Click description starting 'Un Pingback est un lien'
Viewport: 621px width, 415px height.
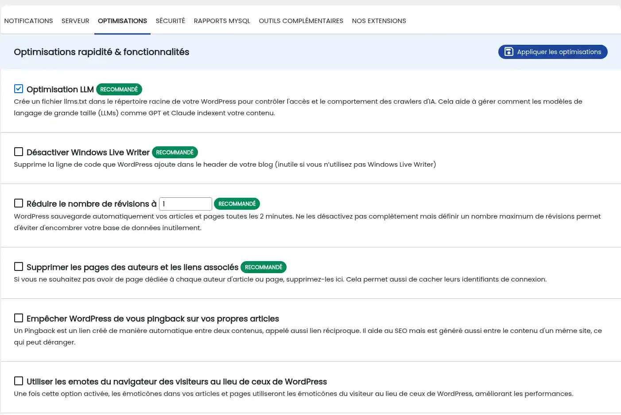308,337
